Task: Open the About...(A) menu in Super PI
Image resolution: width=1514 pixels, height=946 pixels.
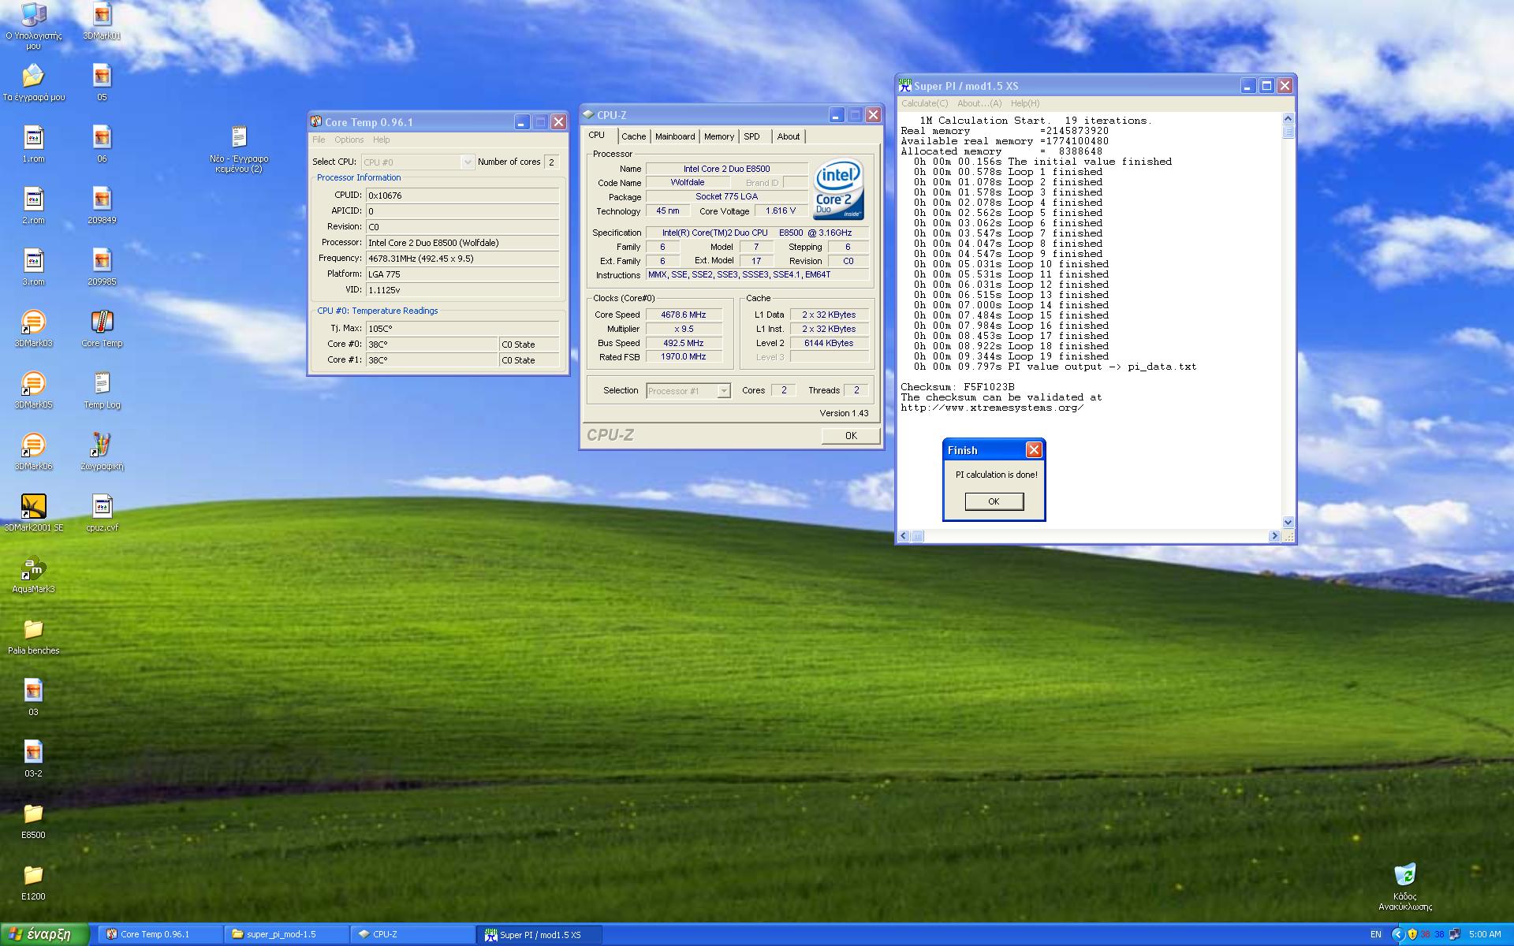Action: click(x=979, y=103)
